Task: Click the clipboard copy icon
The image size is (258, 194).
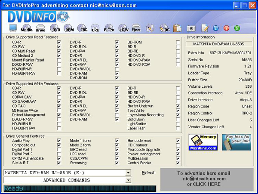Action: pyautogui.click(x=177, y=28)
